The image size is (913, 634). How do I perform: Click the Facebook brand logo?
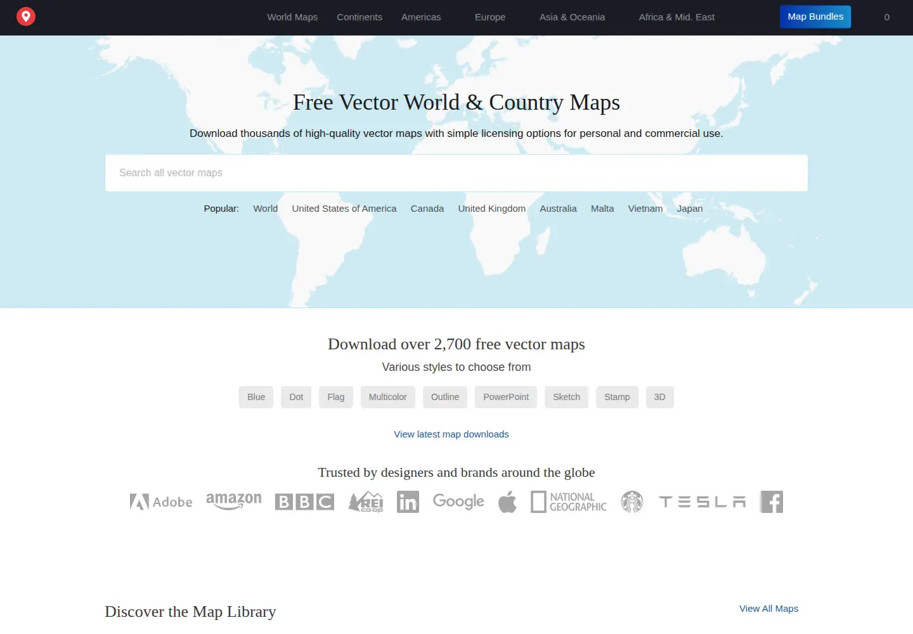tap(772, 502)
